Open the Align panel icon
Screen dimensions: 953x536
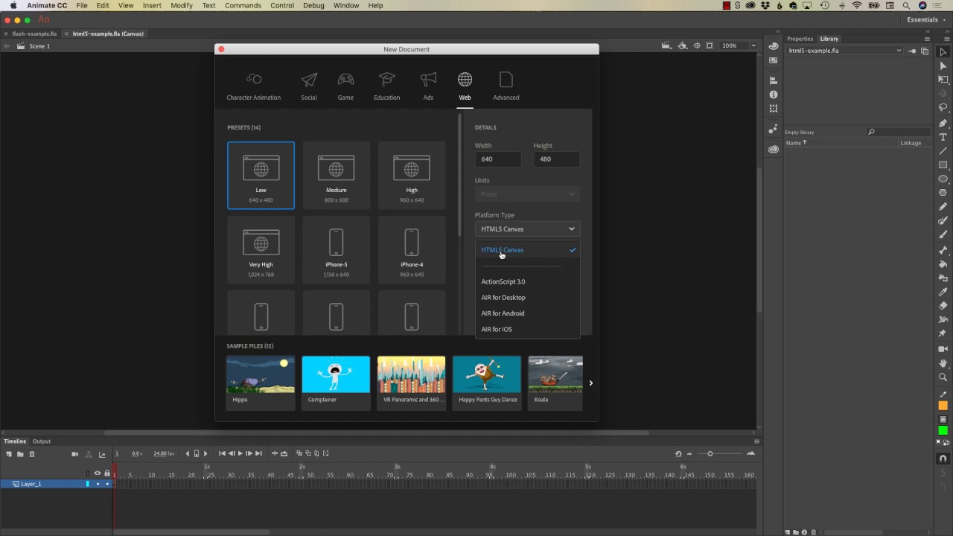coord(774,80)
